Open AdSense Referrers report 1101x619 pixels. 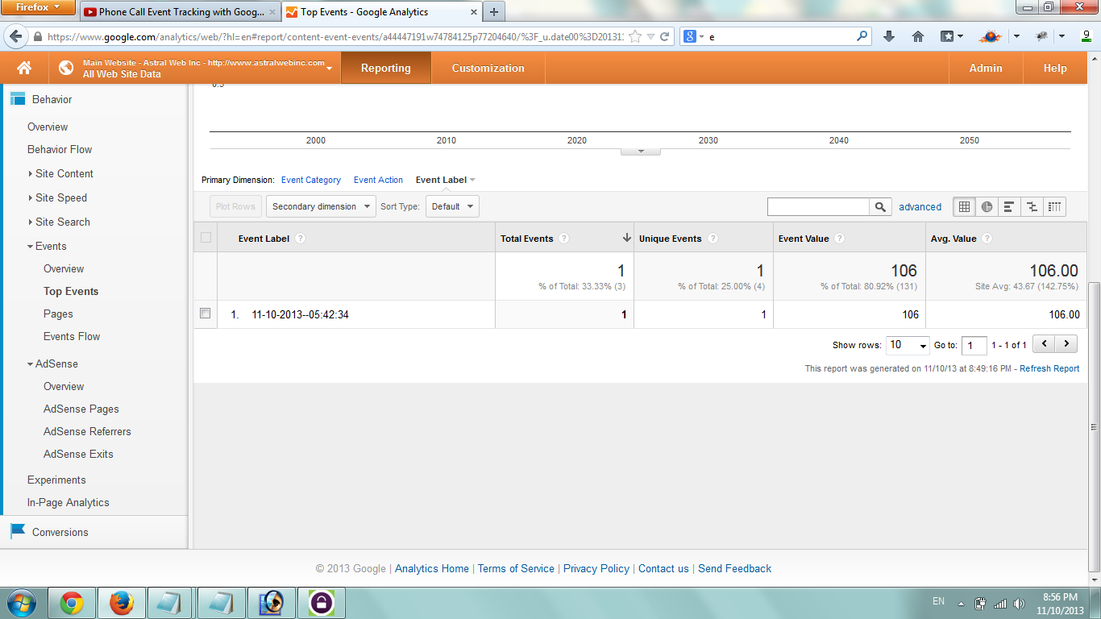[87, 431]
